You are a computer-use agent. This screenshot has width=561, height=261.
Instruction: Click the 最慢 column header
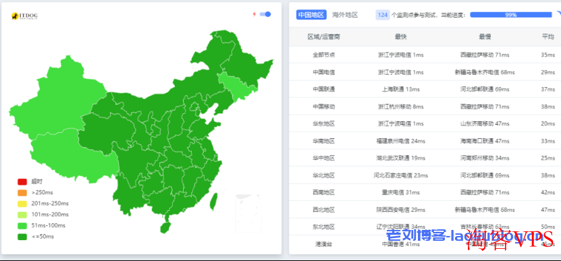click(x=485, y=37)
